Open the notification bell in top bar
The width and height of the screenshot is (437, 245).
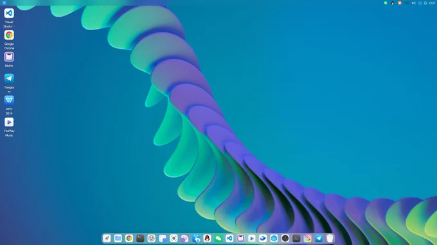coord(425,3)
